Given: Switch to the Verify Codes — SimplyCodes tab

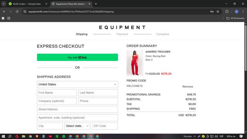Looking at the screenshot, I should click(x=27, y=4).
